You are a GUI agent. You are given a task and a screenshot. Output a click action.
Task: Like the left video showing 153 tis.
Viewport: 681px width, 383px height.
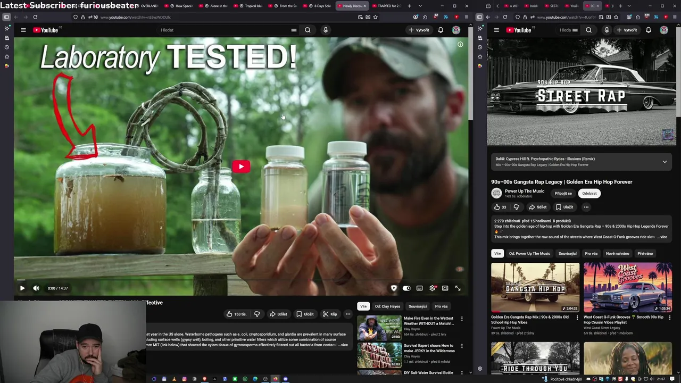(x=236, y=314)
